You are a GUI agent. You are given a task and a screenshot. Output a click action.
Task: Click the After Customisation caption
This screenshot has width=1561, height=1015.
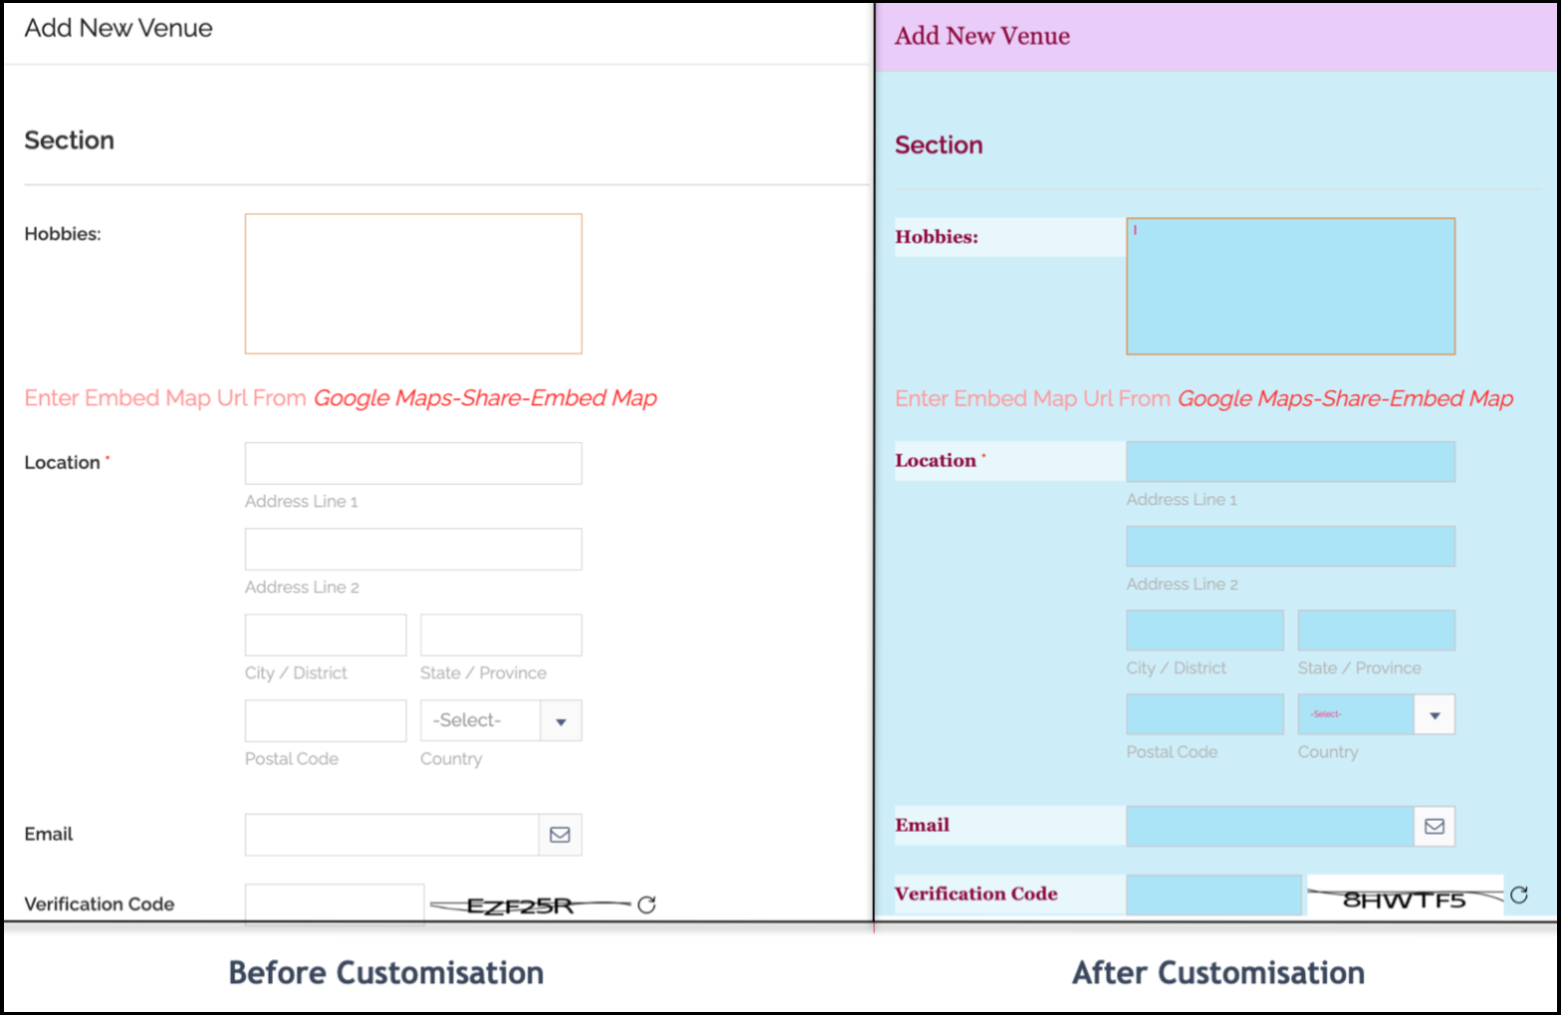(x=1219, y=972)
